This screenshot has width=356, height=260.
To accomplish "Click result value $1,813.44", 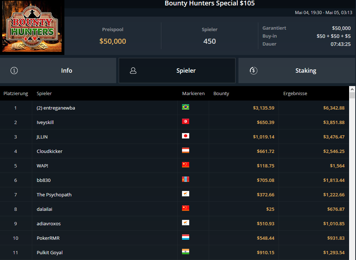I will (334, 180).
